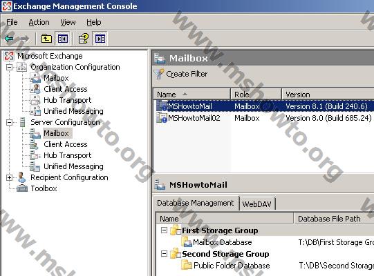
Task: Click the Up One Level folder icon
Action: [46, 39]
